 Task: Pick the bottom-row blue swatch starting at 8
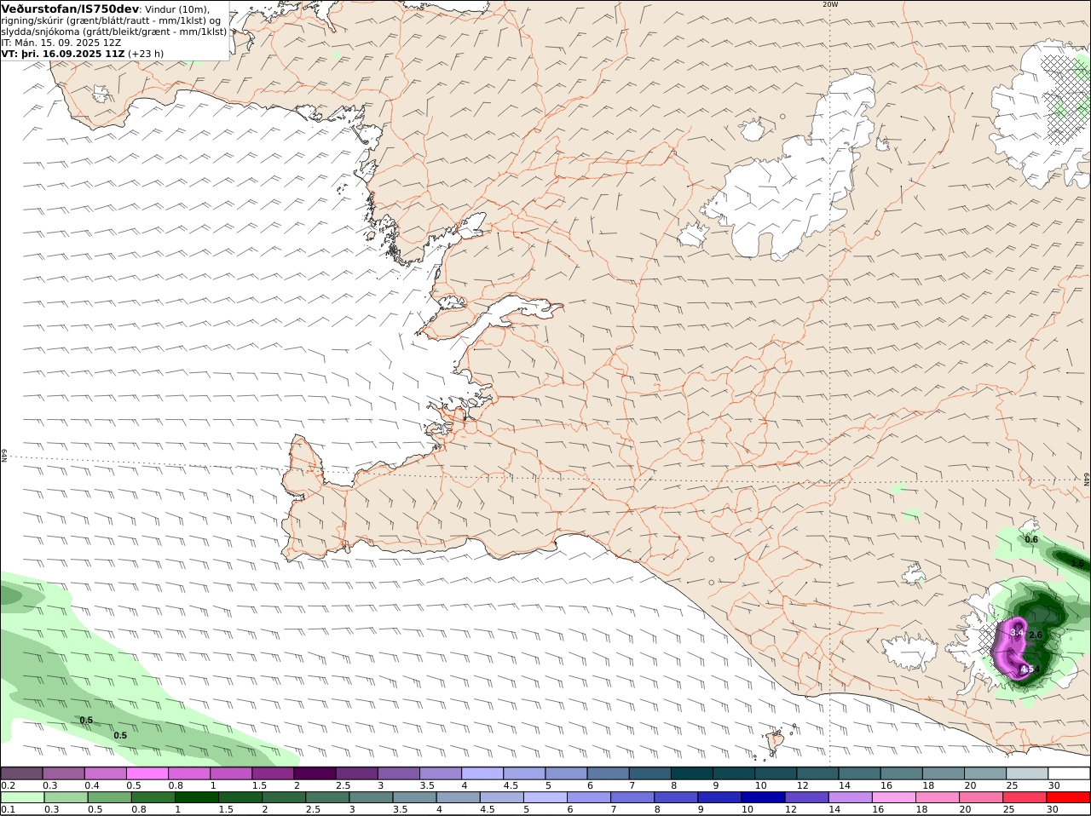676,797
